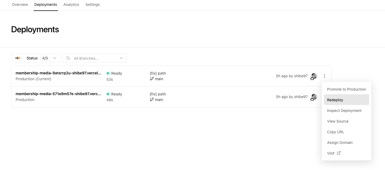Click the git branch icon in the first row
This screenshot has width=385, height=170.
(152, 79)
